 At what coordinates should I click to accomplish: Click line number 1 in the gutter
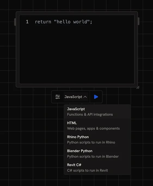pyautogui.click(x=27, y=22)
